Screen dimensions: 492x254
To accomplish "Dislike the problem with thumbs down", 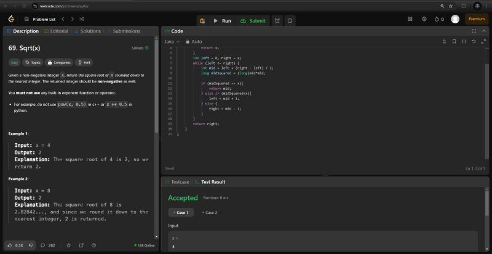I will (31, 245).
